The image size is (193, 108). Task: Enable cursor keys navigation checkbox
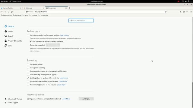(x=28, y=71)
